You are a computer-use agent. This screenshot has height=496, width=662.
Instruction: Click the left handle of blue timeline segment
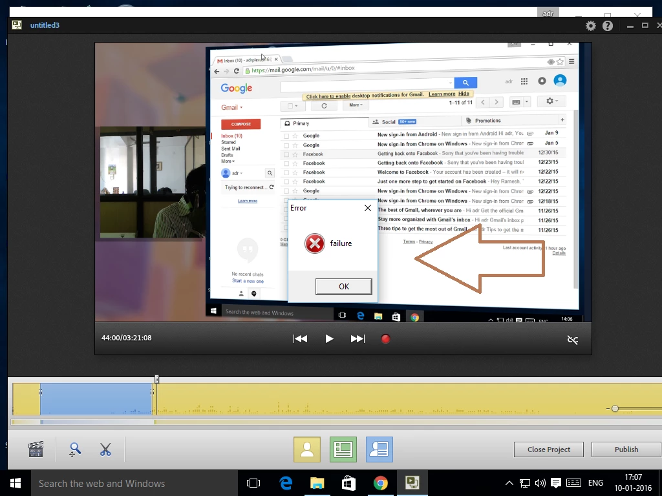point(41,393)
